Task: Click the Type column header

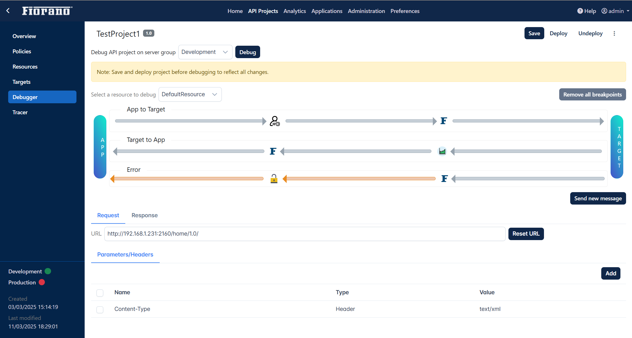Action: [342, 292]
